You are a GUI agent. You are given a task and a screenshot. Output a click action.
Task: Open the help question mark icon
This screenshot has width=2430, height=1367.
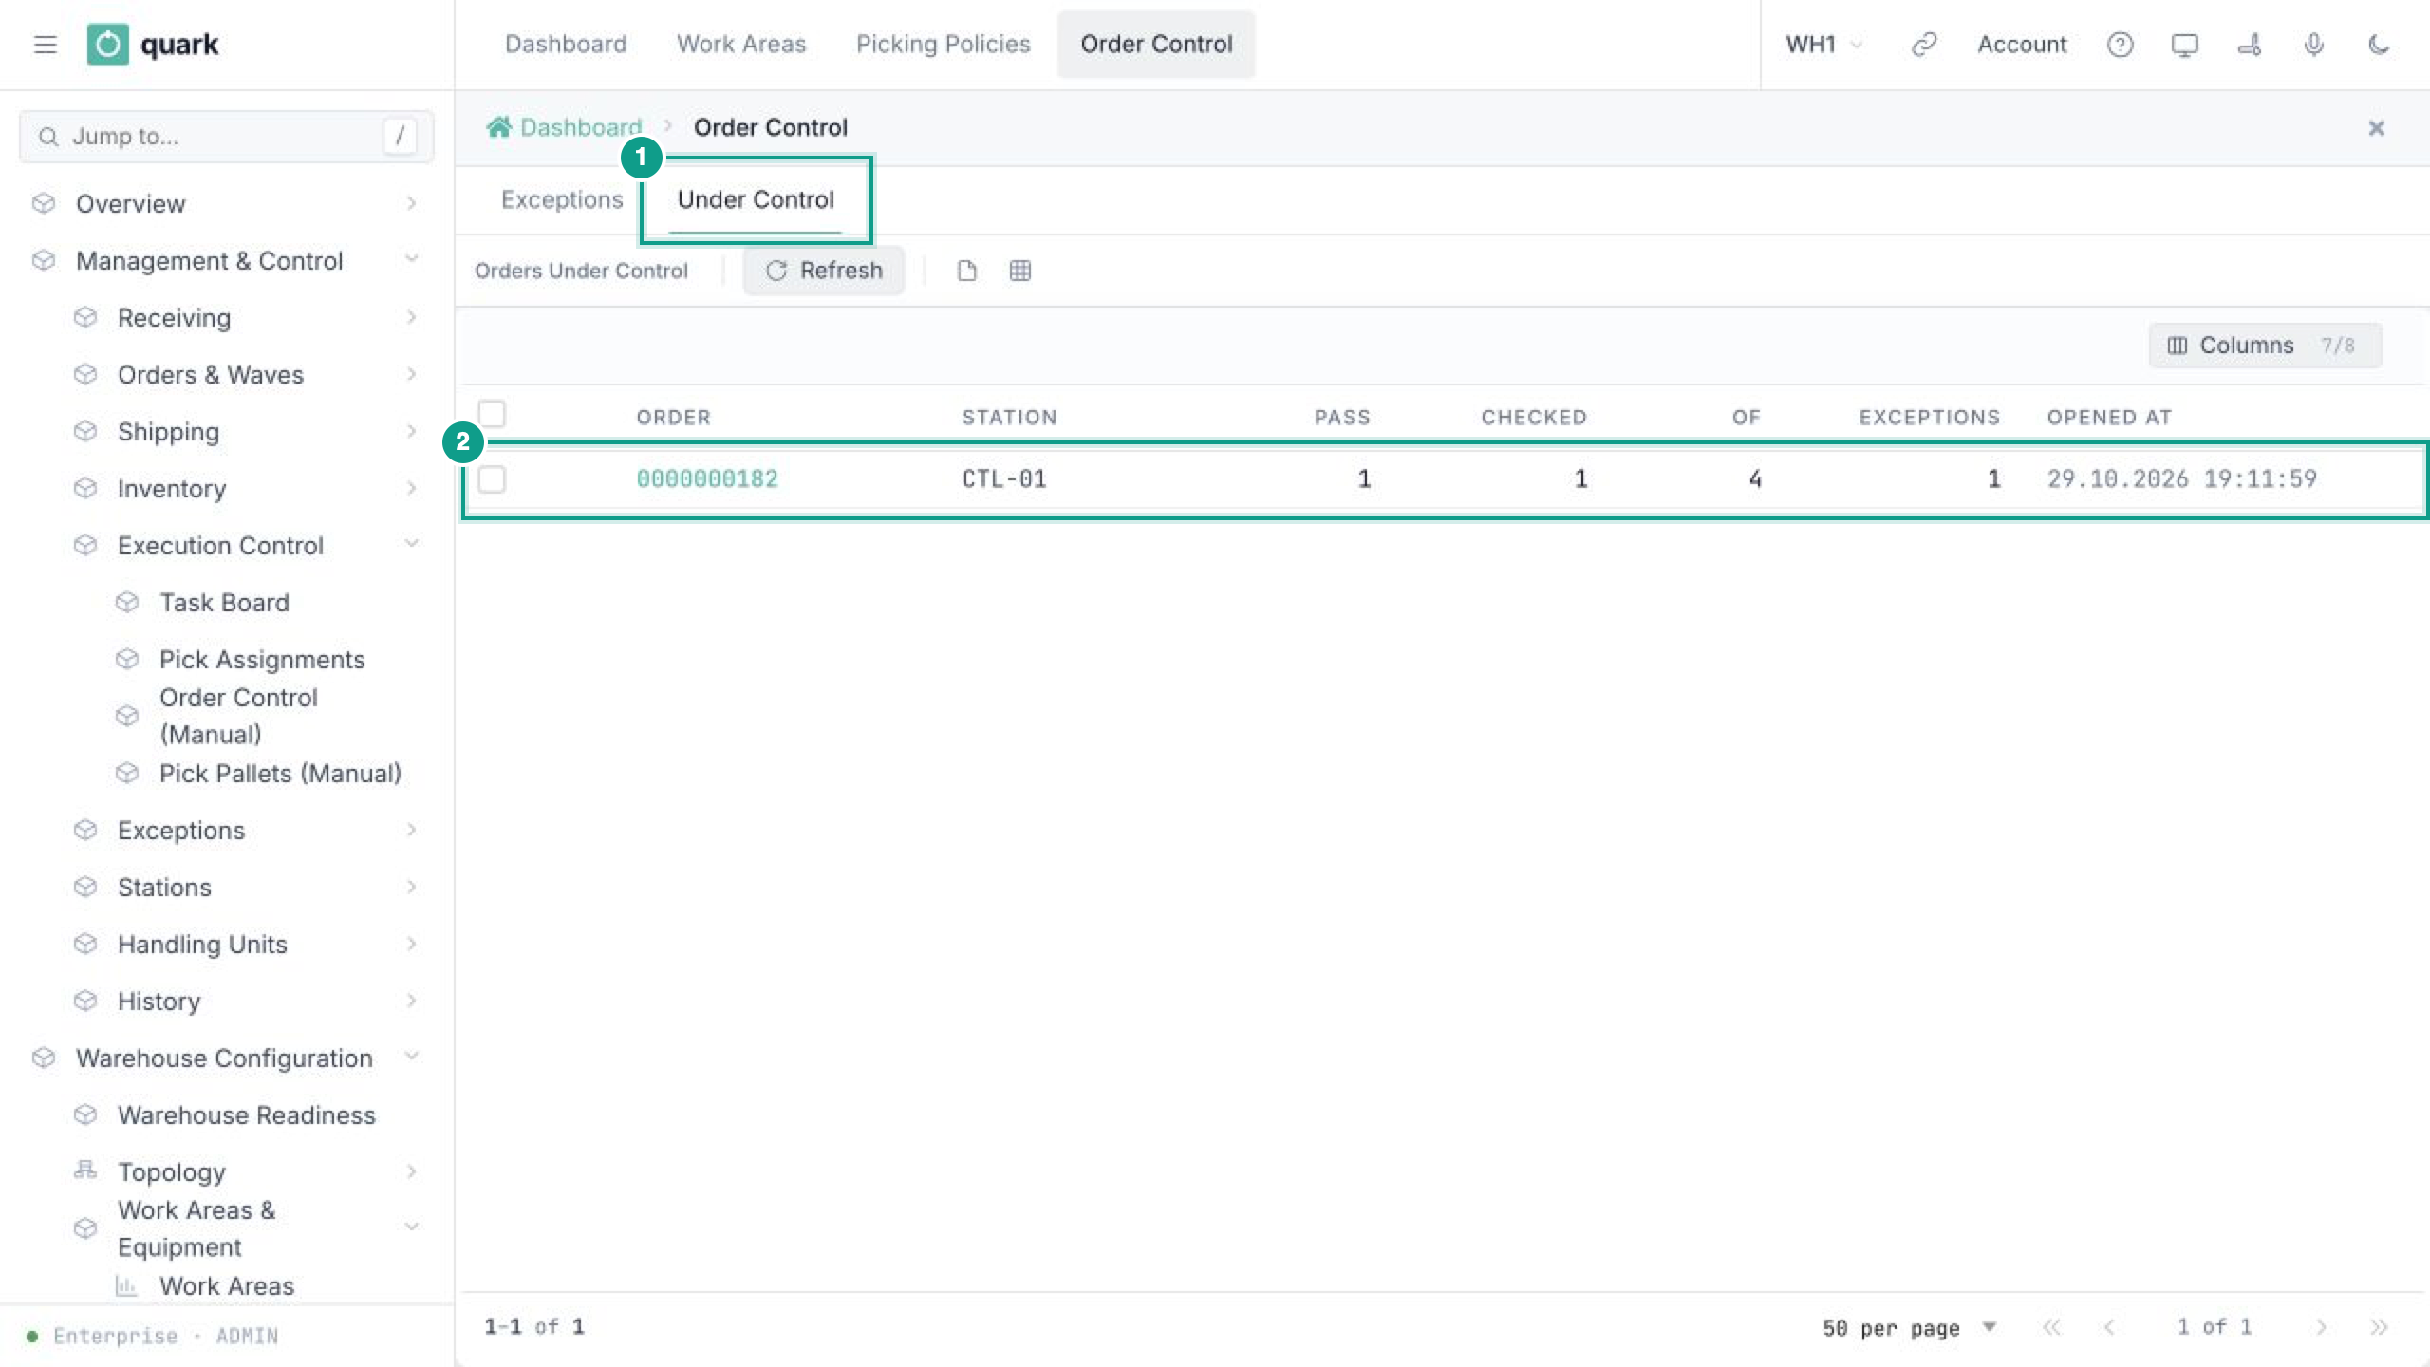pos(2120,45)
